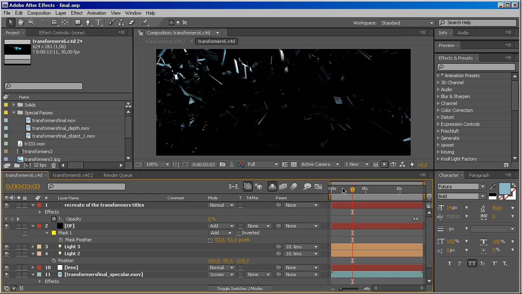
Task: Open Brainstorm lightbulb icon
Action: [x=307, y=187]
